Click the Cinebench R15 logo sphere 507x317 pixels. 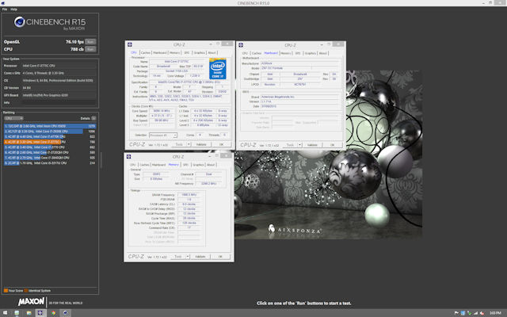coord(20,22)
